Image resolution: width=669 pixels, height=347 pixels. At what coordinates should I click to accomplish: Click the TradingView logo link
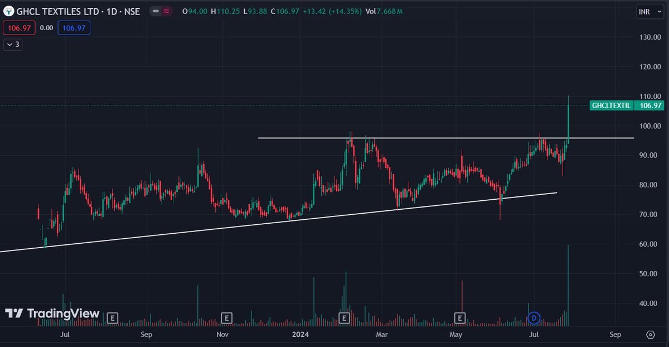point(52,314)
